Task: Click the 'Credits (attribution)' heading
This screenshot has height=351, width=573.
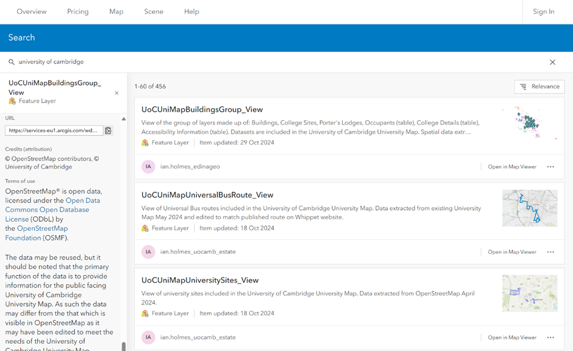Action: click(x=29, y=150)
